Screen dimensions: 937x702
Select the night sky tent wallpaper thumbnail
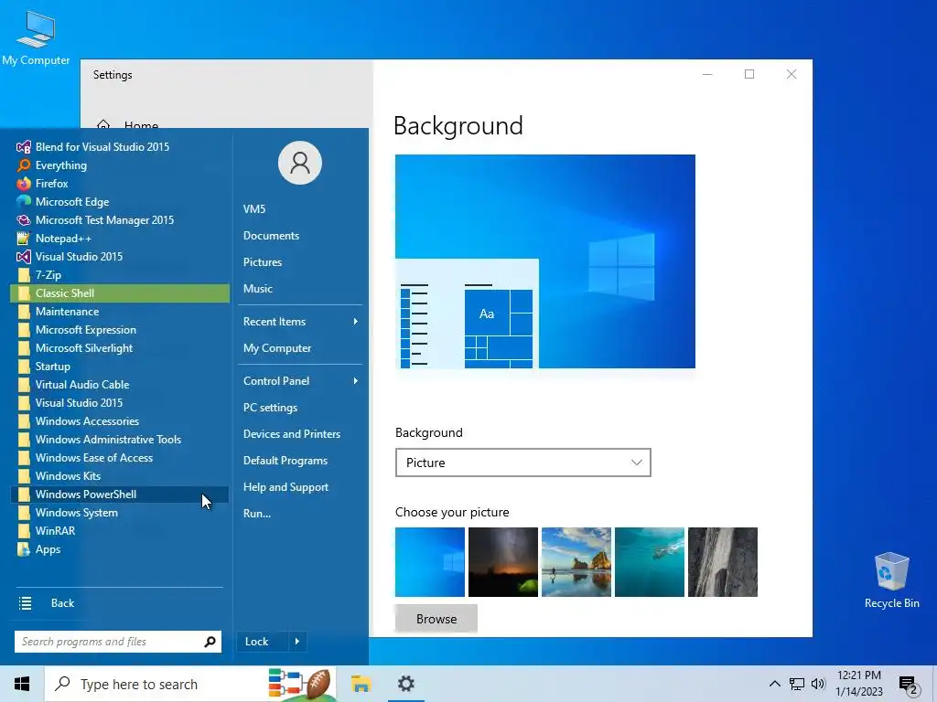(x=503, y=562)
